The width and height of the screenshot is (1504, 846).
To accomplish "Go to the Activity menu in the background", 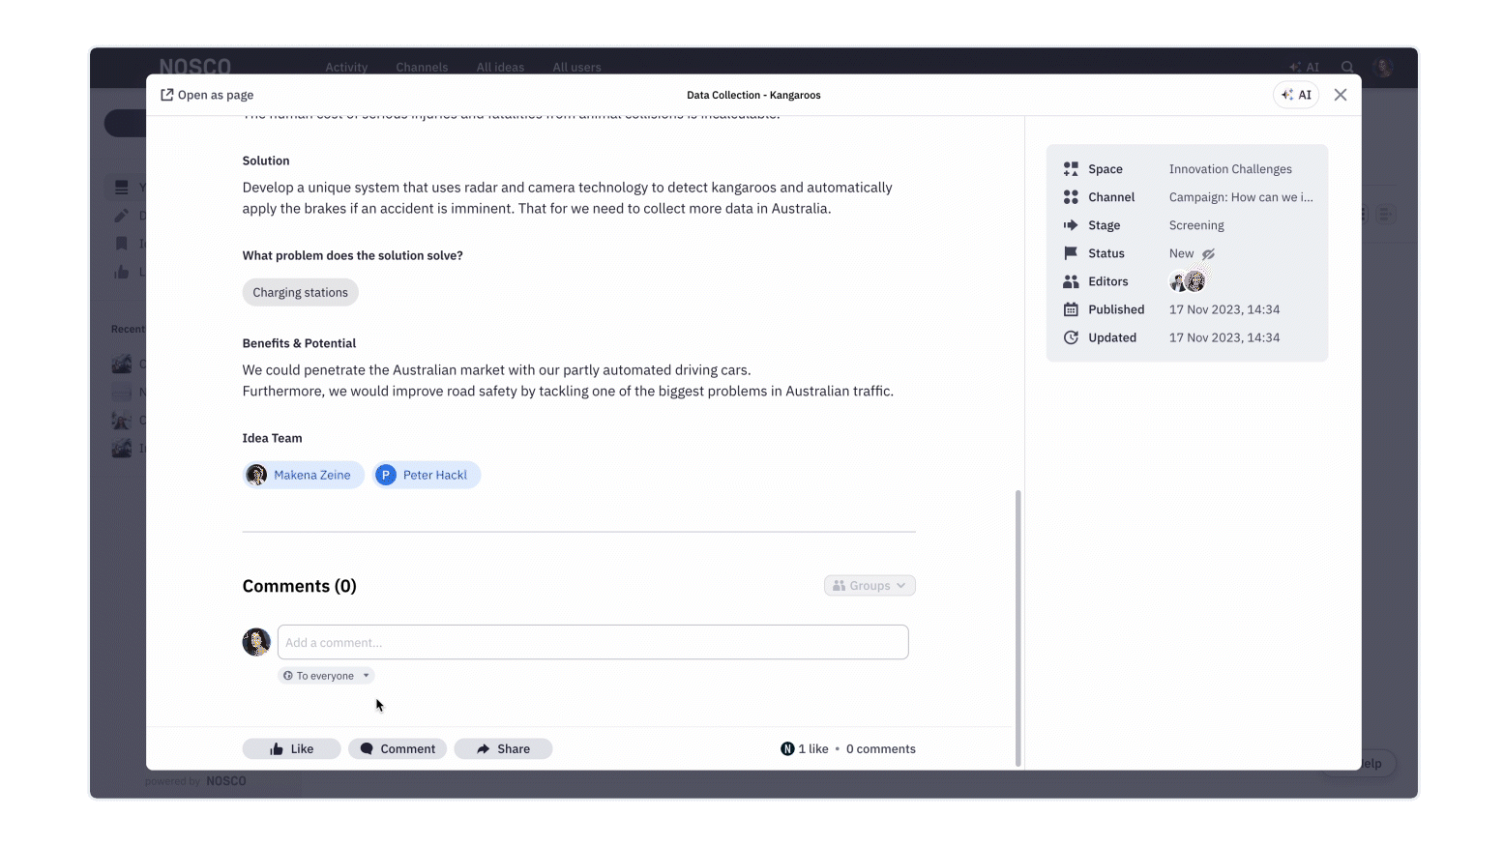I will tap(346, 67).
